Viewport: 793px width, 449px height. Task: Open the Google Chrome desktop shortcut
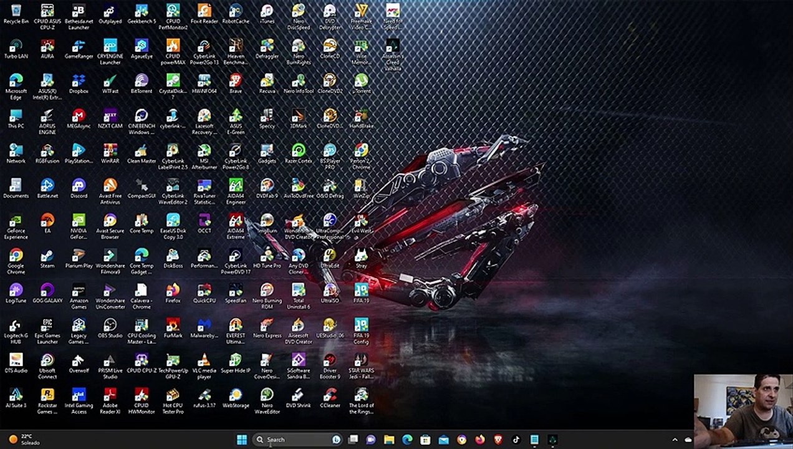pyautogui.click(x=16, y=261)
